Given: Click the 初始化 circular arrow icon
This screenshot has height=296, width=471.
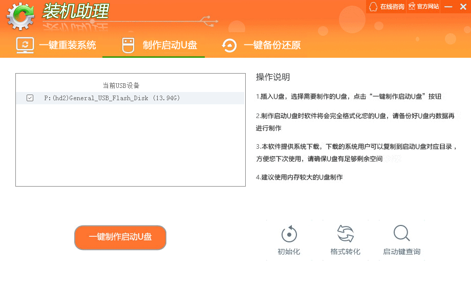Looking at the screenshot, I should [x=289, y=234].
